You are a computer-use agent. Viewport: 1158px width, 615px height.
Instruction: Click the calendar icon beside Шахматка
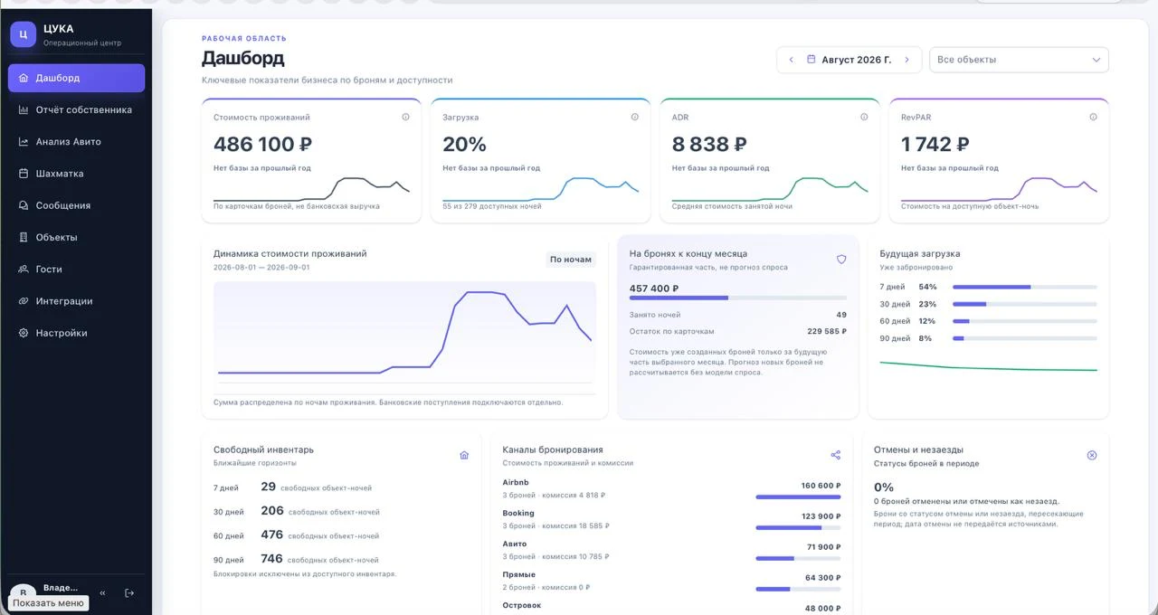click(24, 174)
